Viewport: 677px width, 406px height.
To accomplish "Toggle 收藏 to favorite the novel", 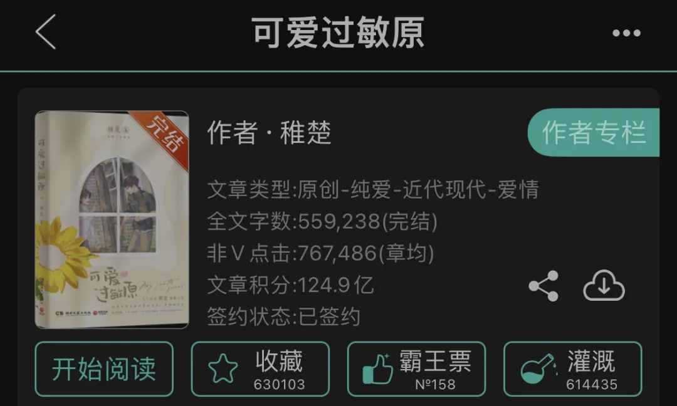I will [x=260, y=369].
